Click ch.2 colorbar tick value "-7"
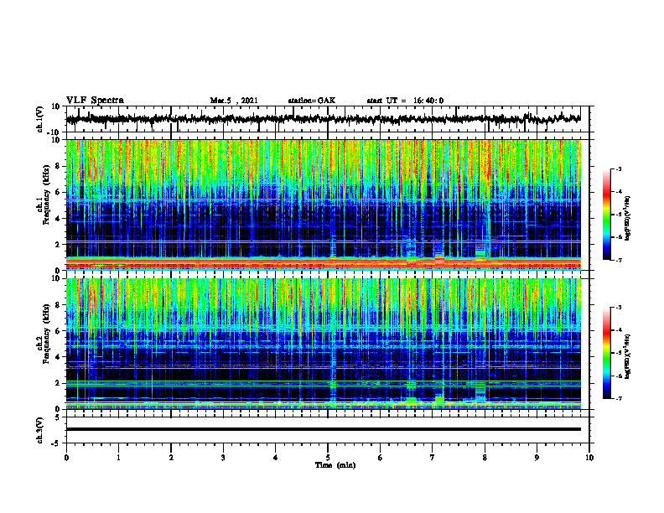Screen dimensions: 664x513 tap(619, 399)
